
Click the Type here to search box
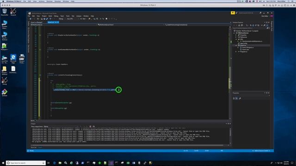(26, 163)
